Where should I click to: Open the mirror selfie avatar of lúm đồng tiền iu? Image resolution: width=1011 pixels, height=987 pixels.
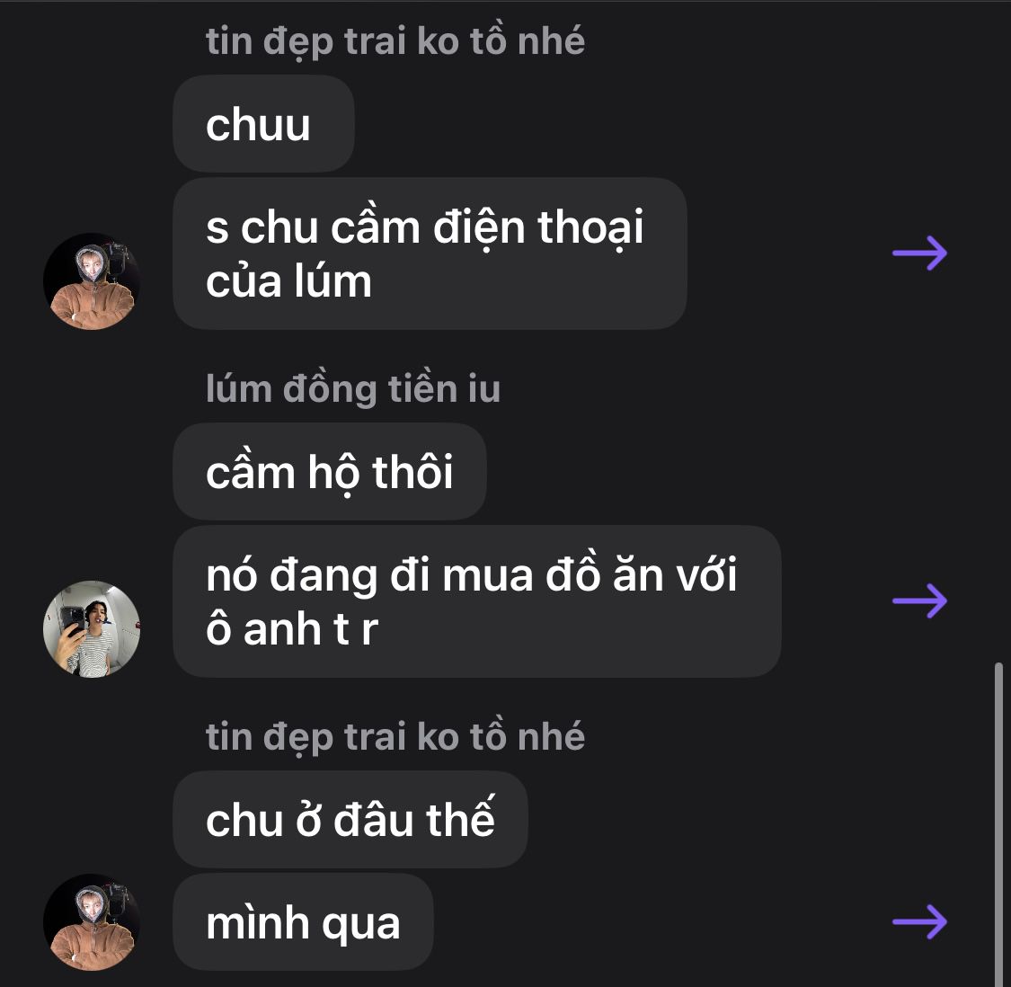[x=92, y=629]
